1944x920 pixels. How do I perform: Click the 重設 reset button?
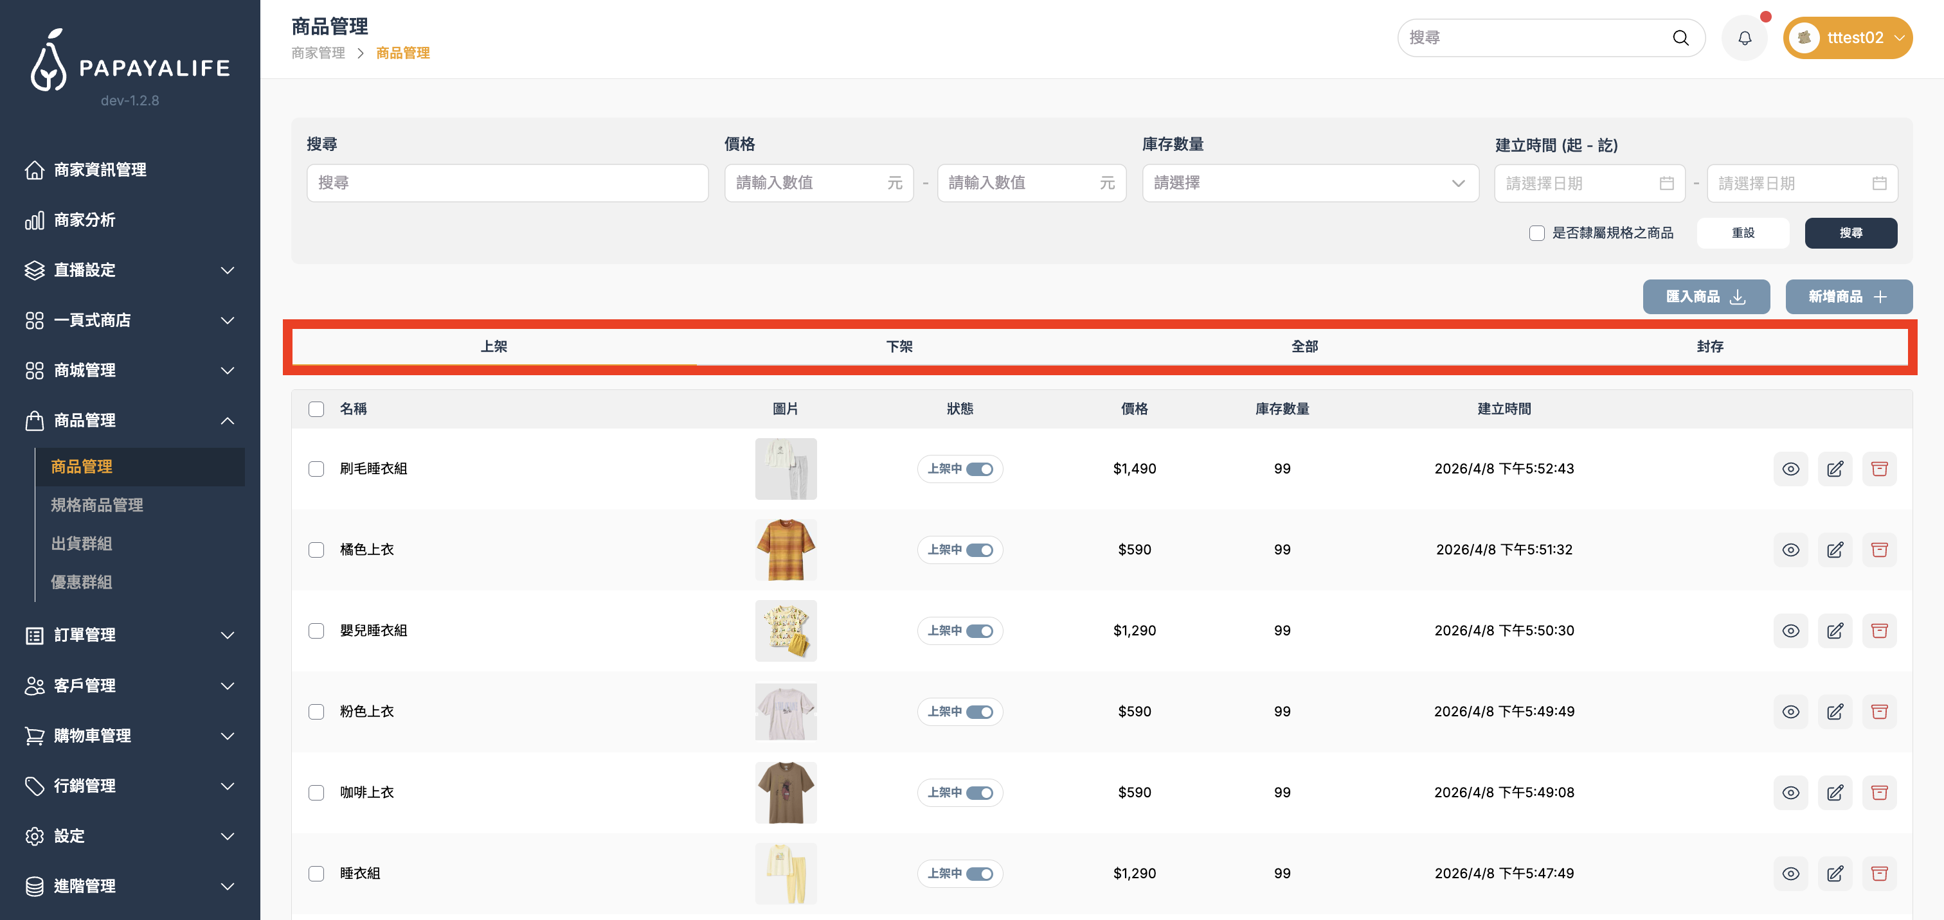pos(1743,233)
